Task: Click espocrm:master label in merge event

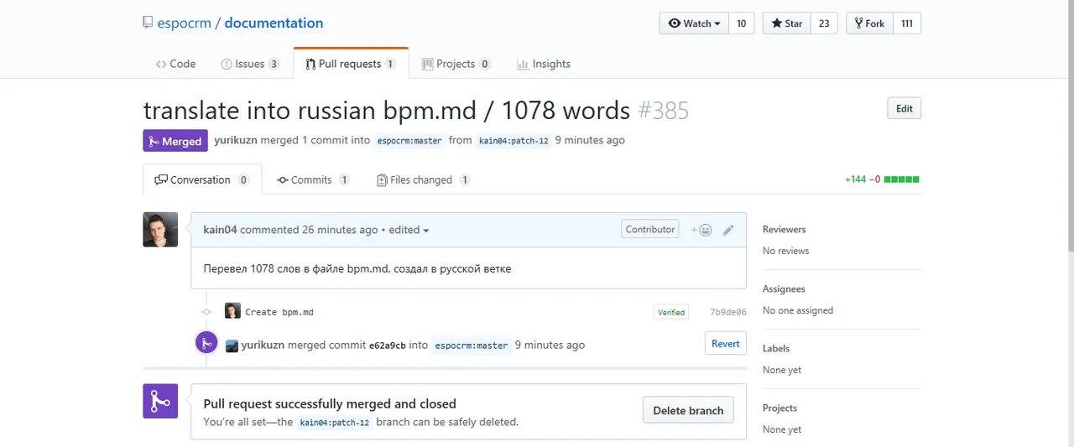Action: (472, 345)
